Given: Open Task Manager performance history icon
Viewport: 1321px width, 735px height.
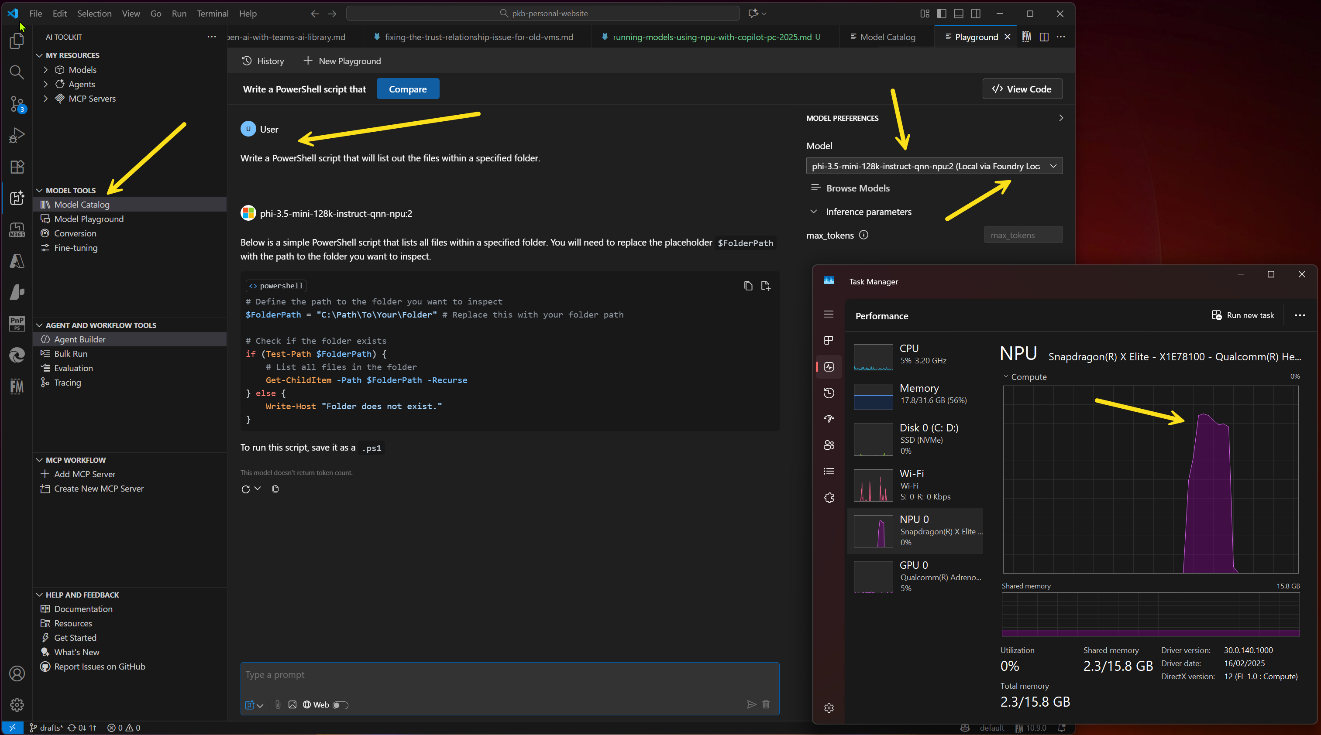Looking at the screenshot, I should coord(829,393).
